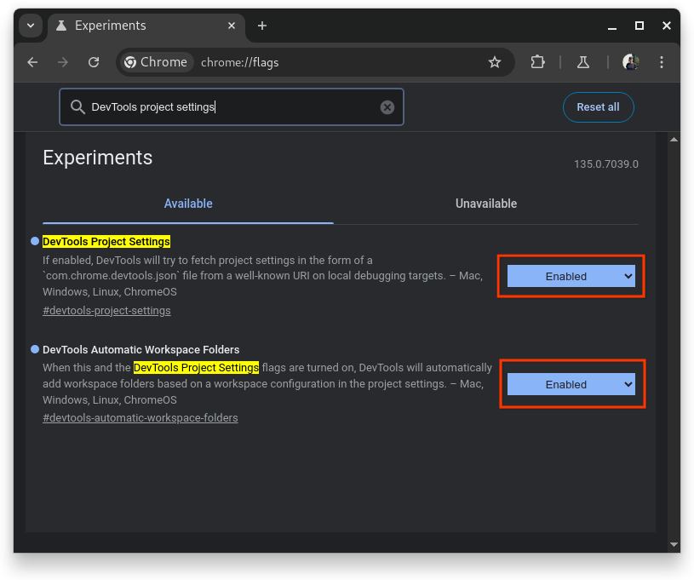Switch to the Unavailable tab
This screenshot has width=694, height=580.
(485, 204)
